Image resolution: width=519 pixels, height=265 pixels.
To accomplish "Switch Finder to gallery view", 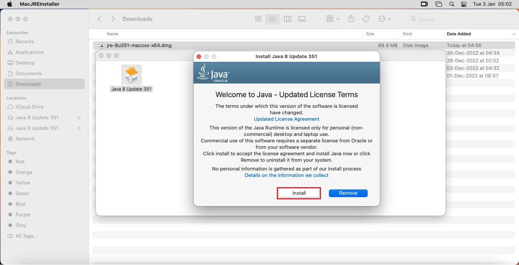I will 302,19.
